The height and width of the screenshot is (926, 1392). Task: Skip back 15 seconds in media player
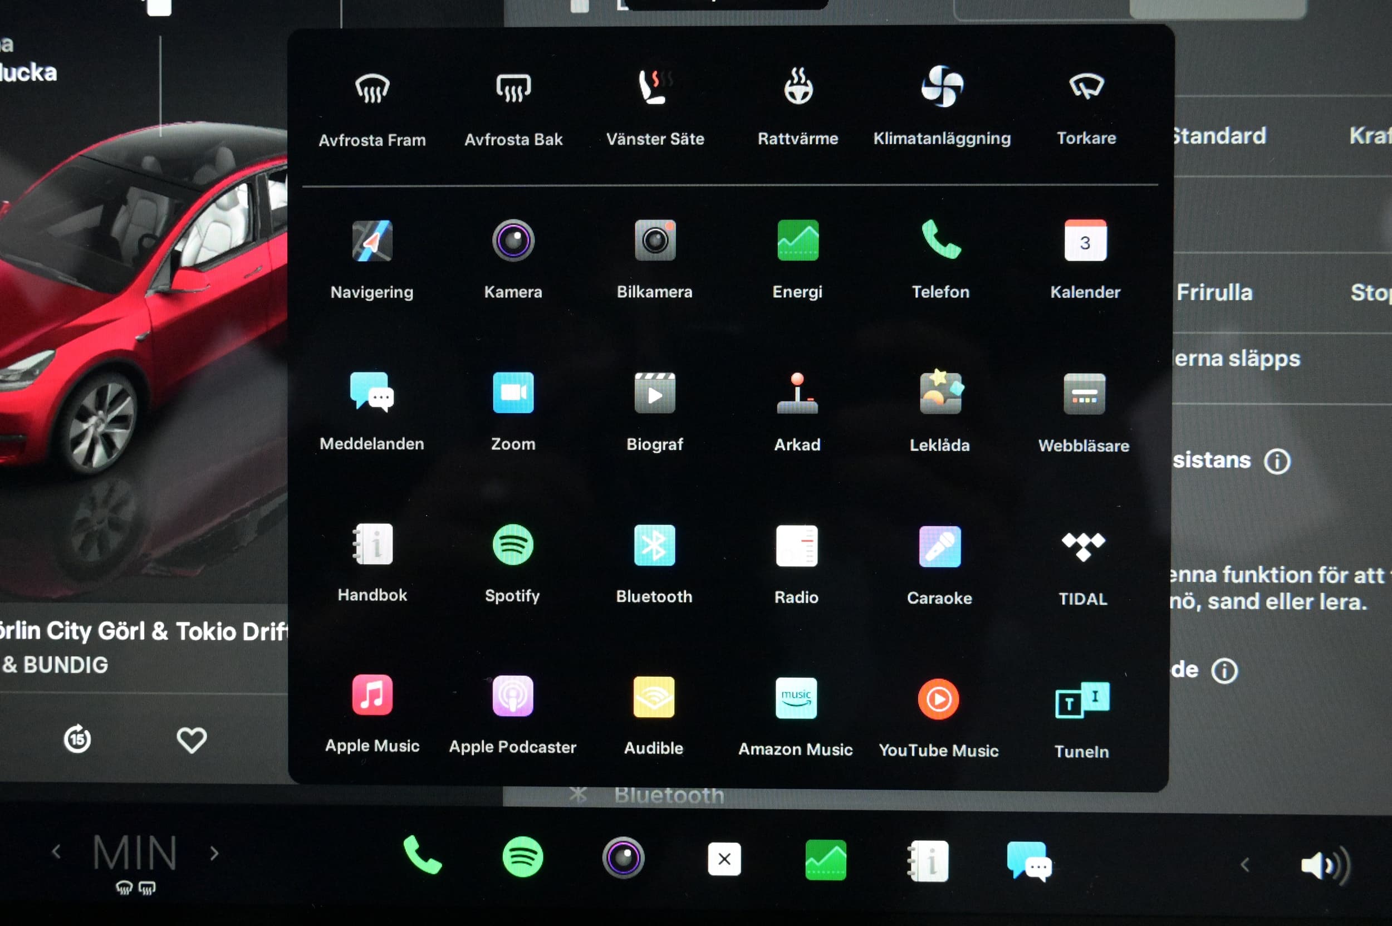click(x=77, y=739)
